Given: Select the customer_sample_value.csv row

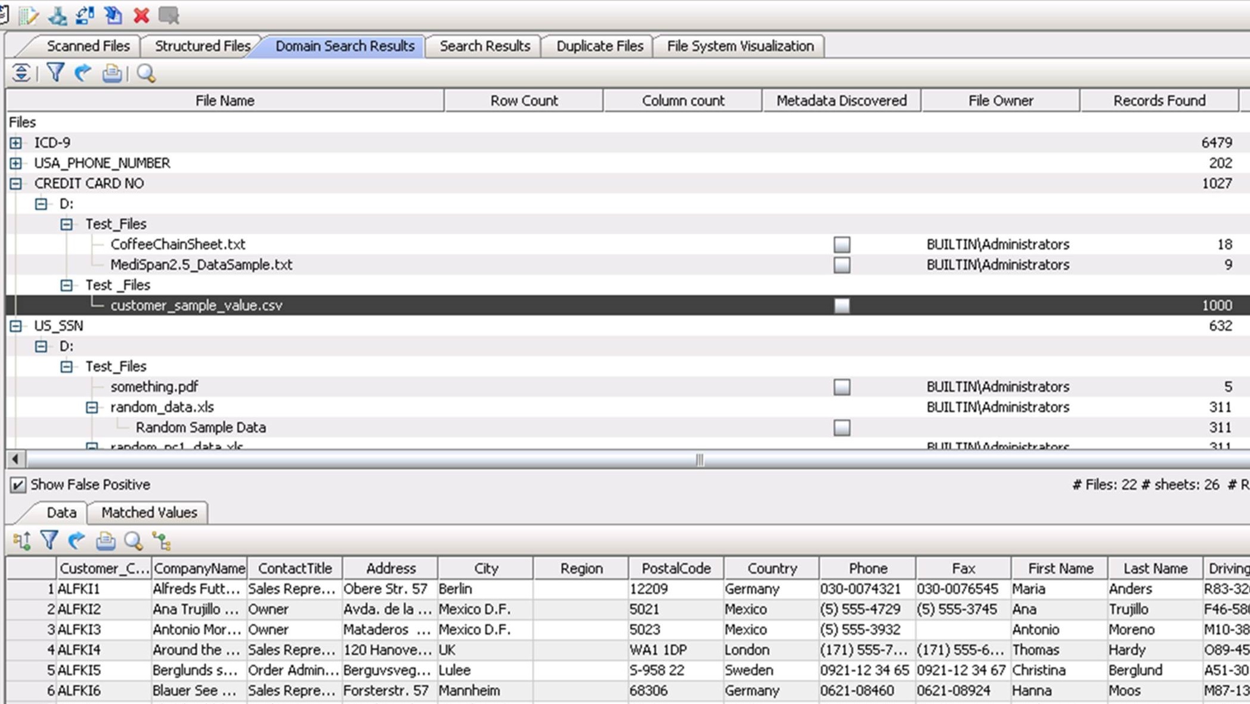Looking at the screenshot, I should (x=627, y=305).
